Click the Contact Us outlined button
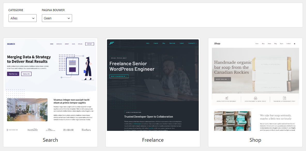 [x=26, y=74]
